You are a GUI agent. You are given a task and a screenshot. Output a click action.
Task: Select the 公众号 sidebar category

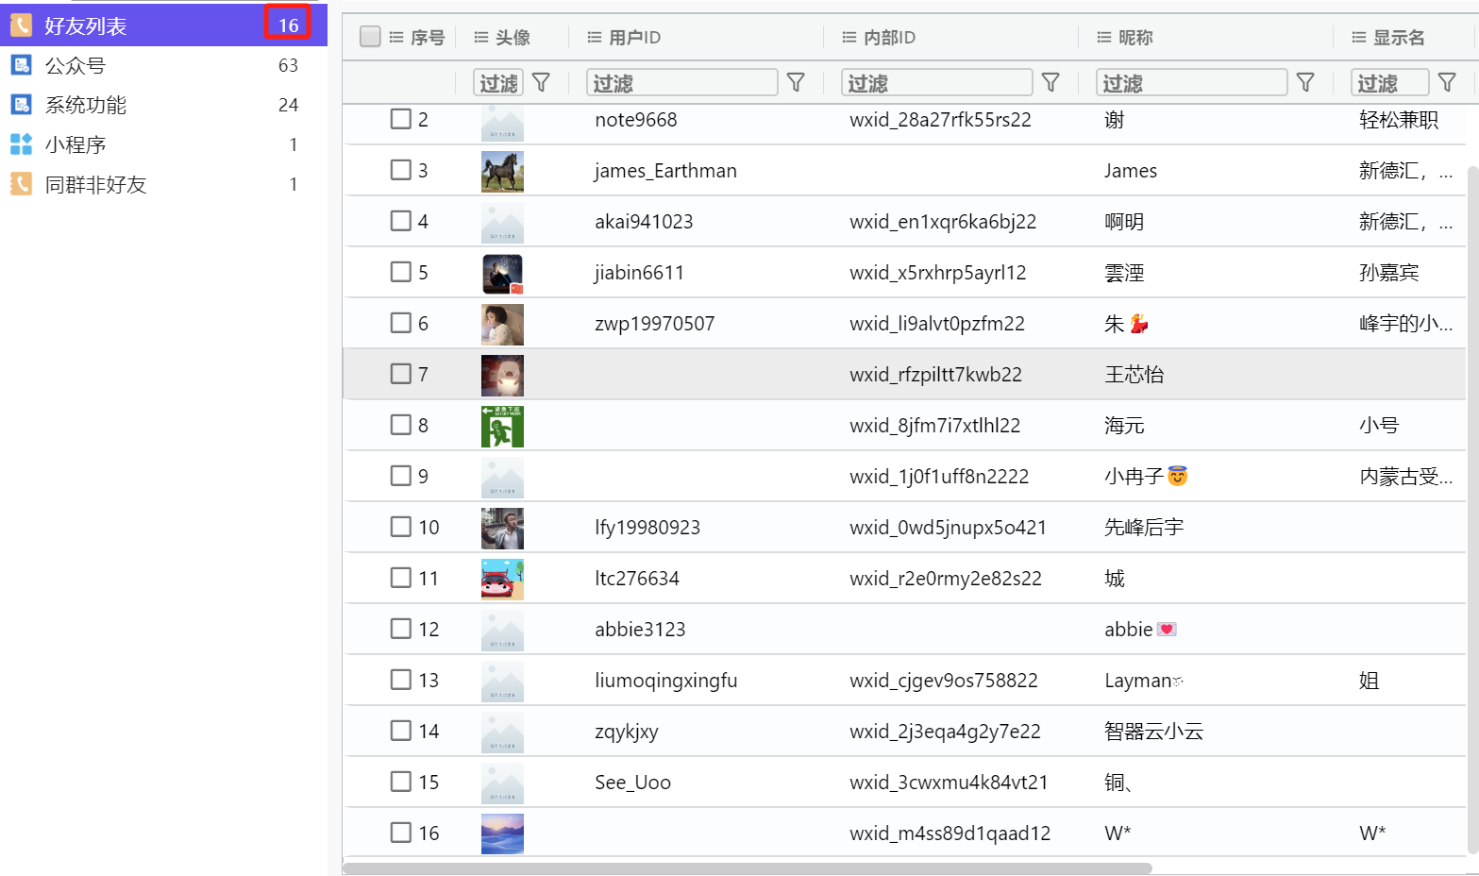click(x=163, y=65)
